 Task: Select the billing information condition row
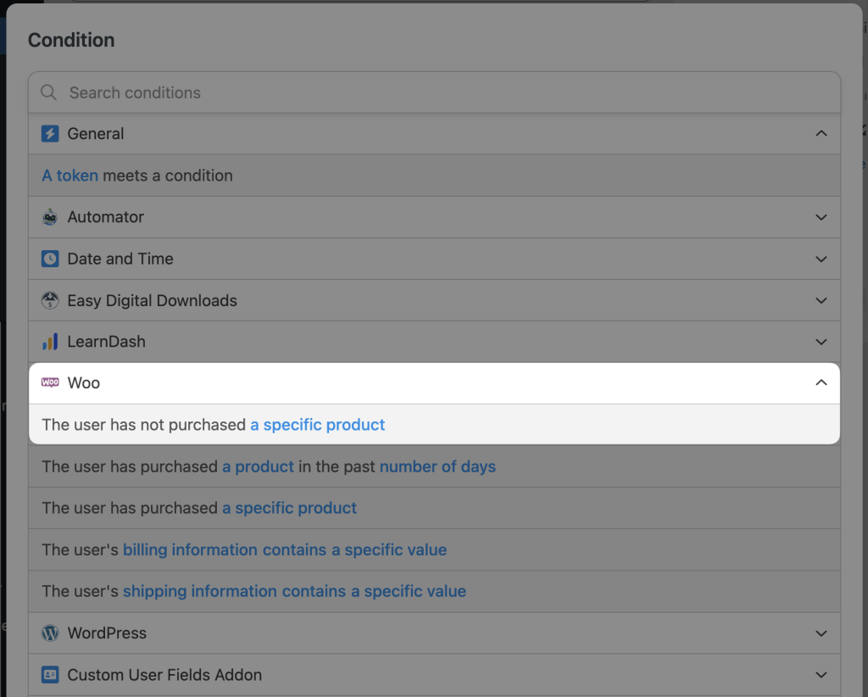[254, 549]
